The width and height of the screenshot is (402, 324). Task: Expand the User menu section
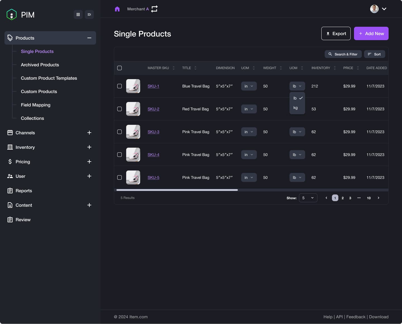point(89,176)
